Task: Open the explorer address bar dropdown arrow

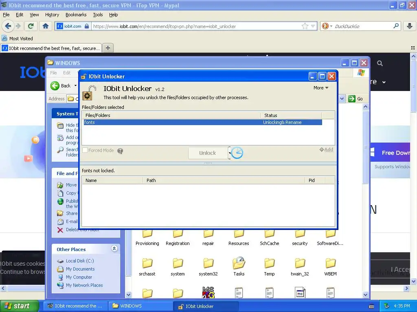Action: click(x=342, y=99)
